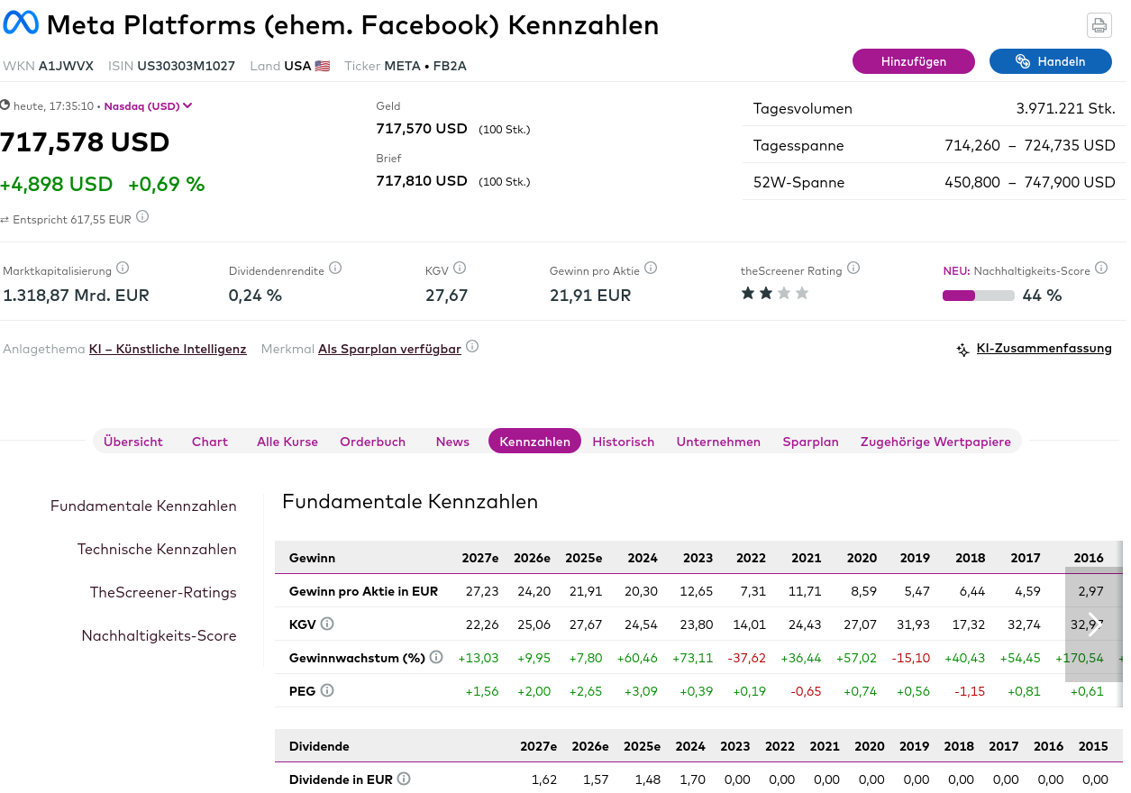
Task: Jump to Technische Kennzahlen section
Action: [x=157, y=550]
